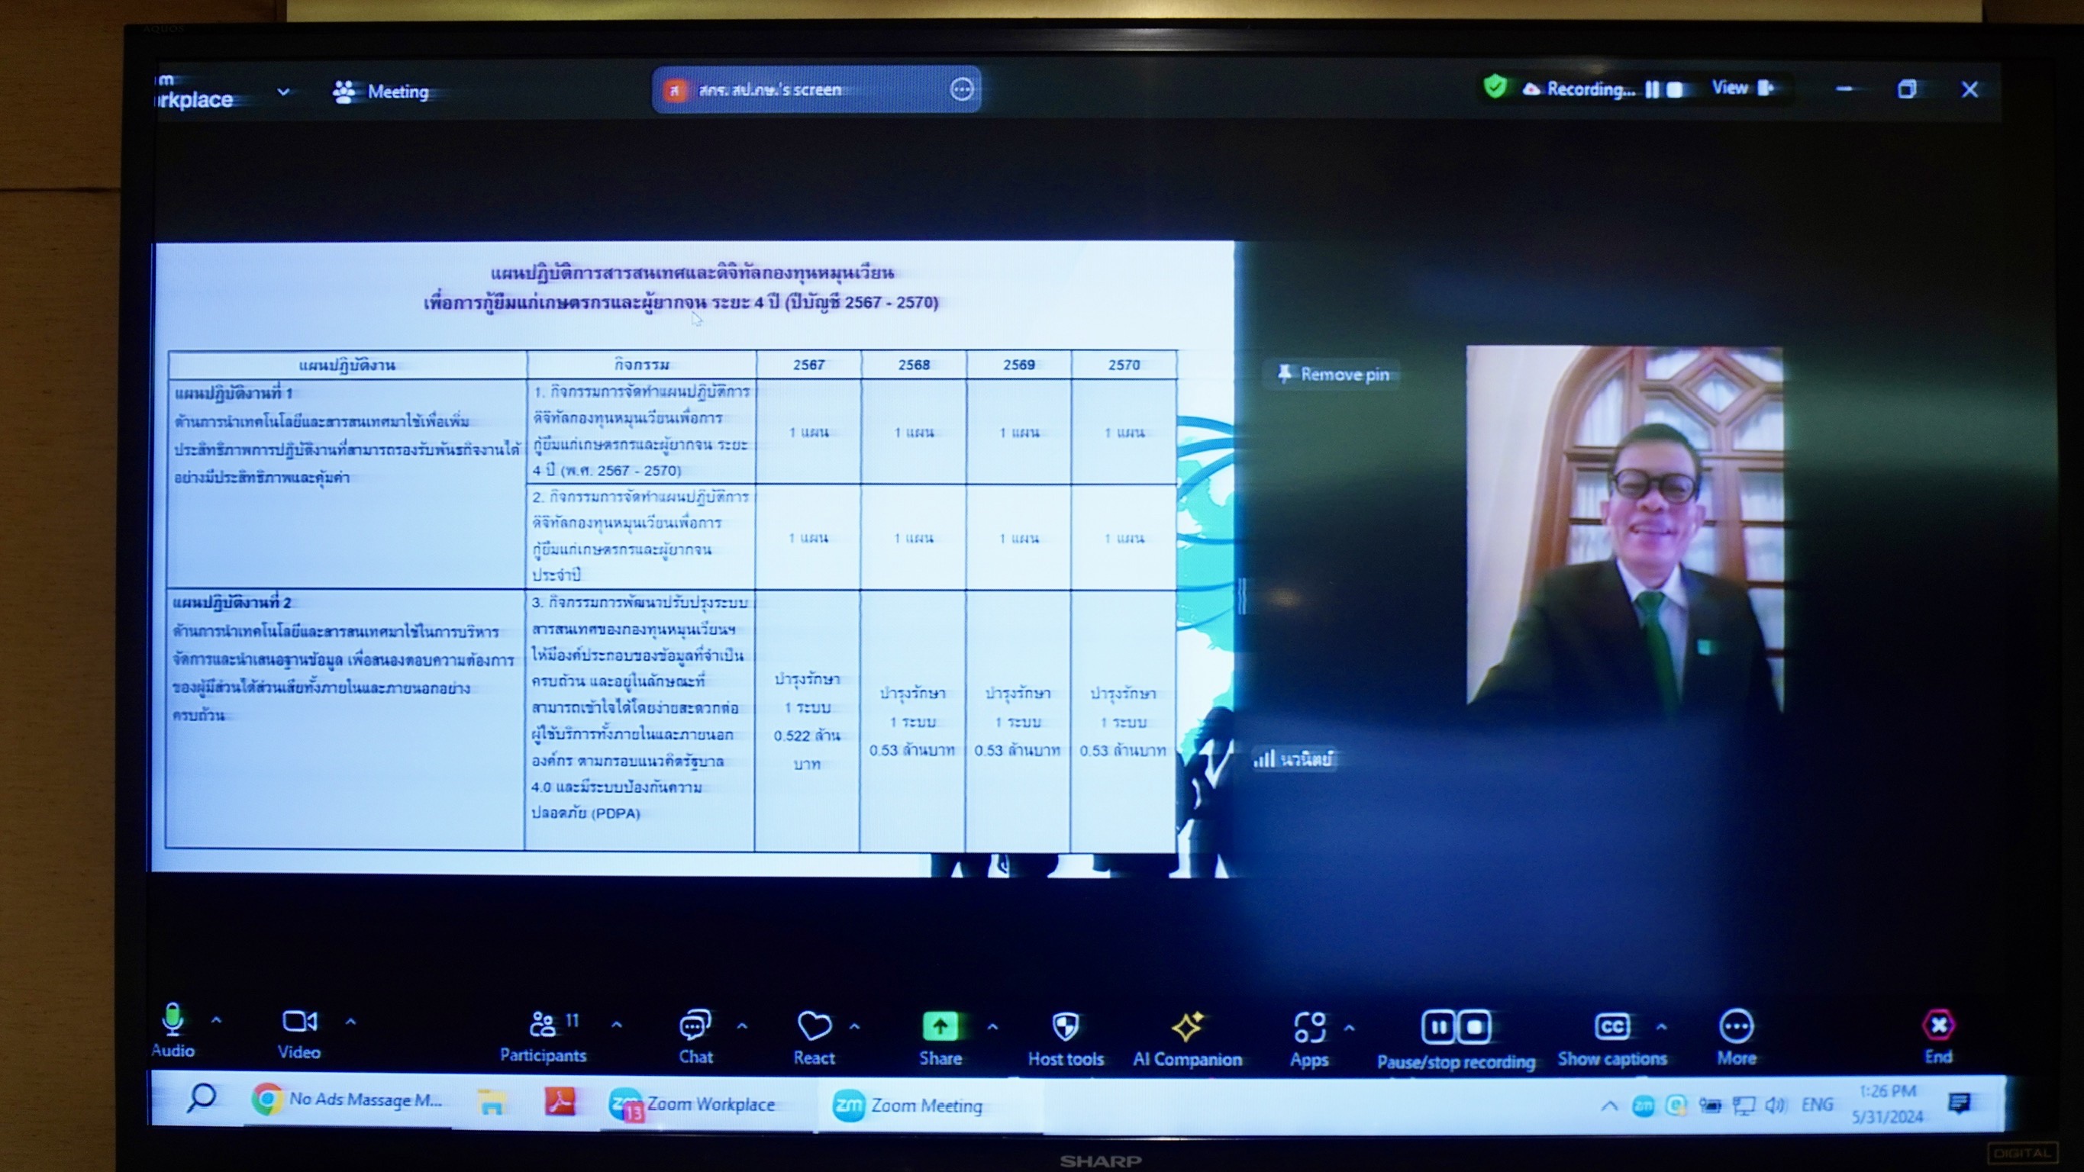Open the notification center icon

click(x=1959, y=1103)
